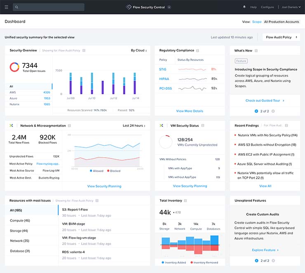This screenshot has width=305, height=273.
Task: Click View More Details in Regulatory Compliance
Action: click(x=190, y=111)
